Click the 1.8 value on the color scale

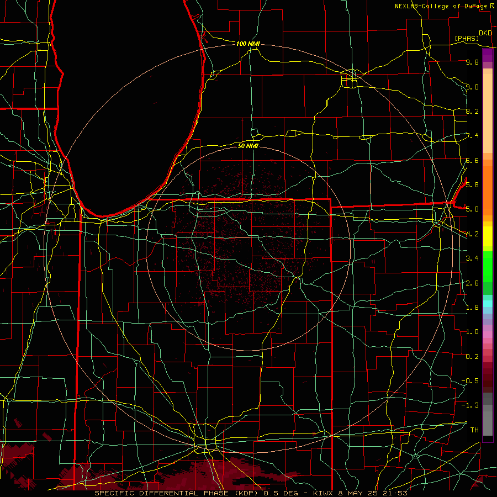coord(472,307)
